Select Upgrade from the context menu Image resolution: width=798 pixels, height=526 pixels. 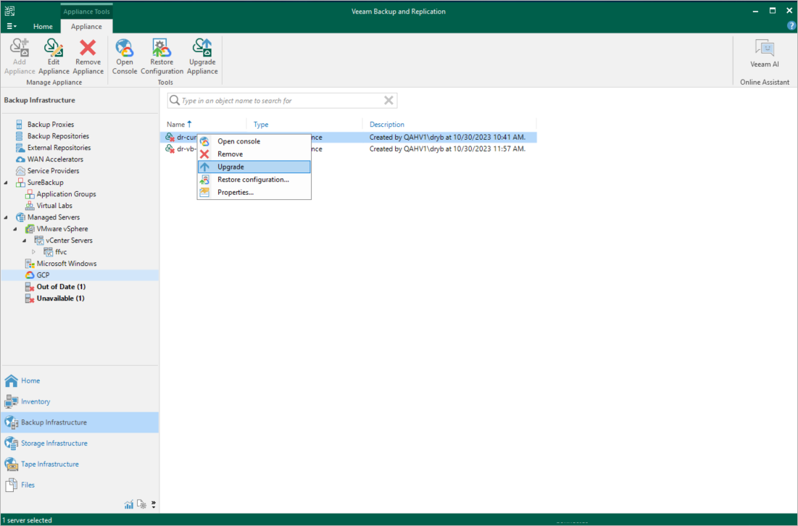pos(254,167)
